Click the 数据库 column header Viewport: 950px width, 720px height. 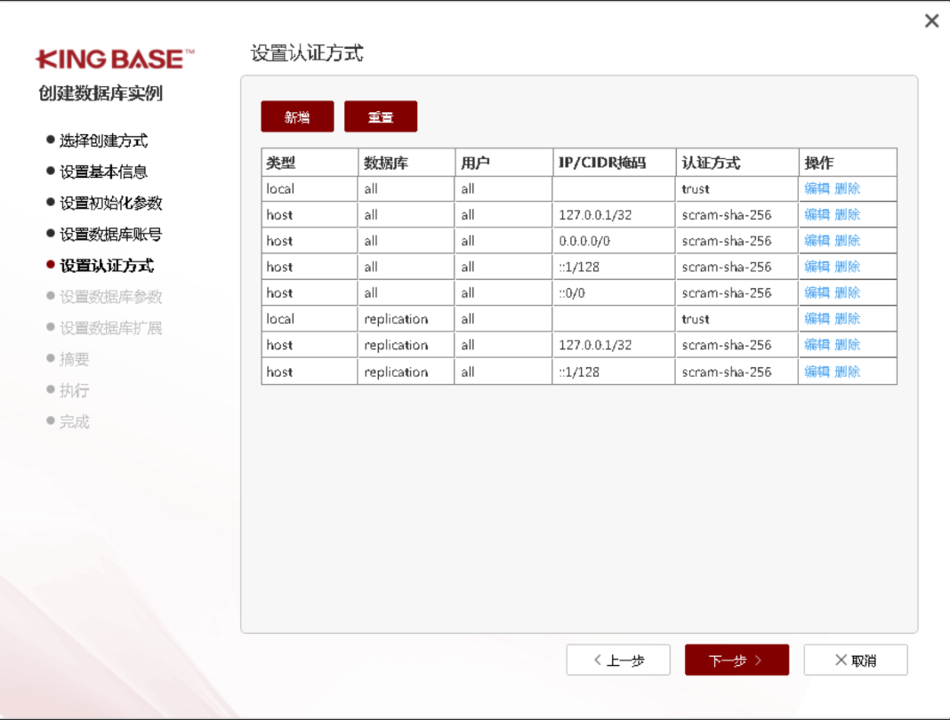[x=407, y=163]
